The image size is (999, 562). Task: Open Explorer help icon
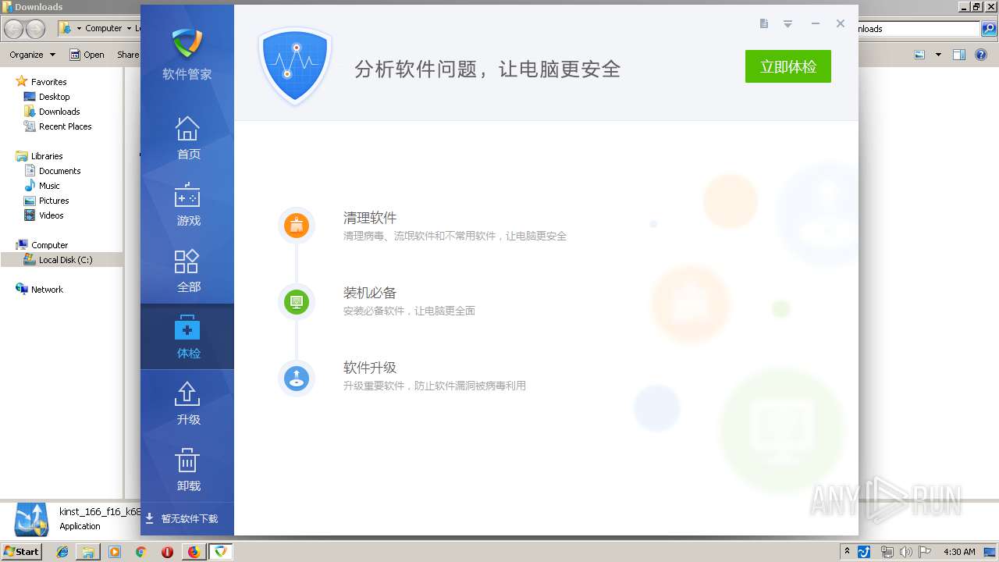[x=983, y=55]
